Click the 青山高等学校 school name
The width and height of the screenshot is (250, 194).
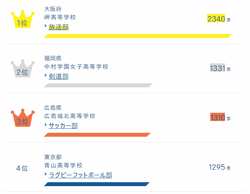[x=63, y=165]
